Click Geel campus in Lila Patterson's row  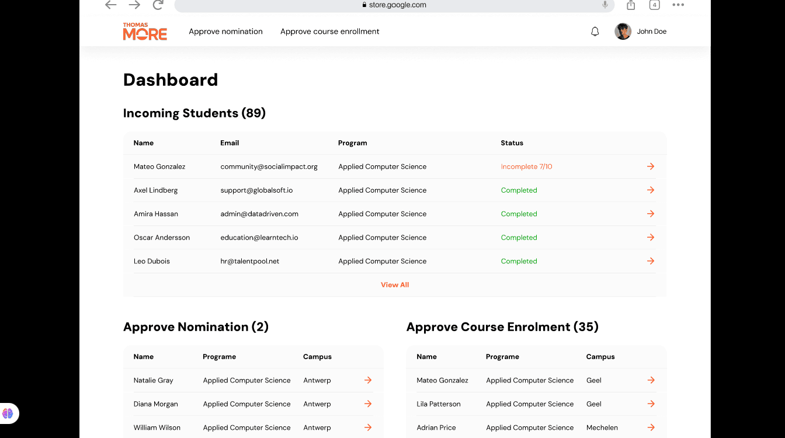click(x=594, y=404)
